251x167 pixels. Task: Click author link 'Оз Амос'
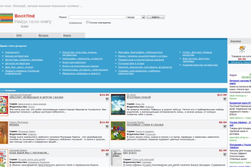pyautogui.click(x=131, y=95)
